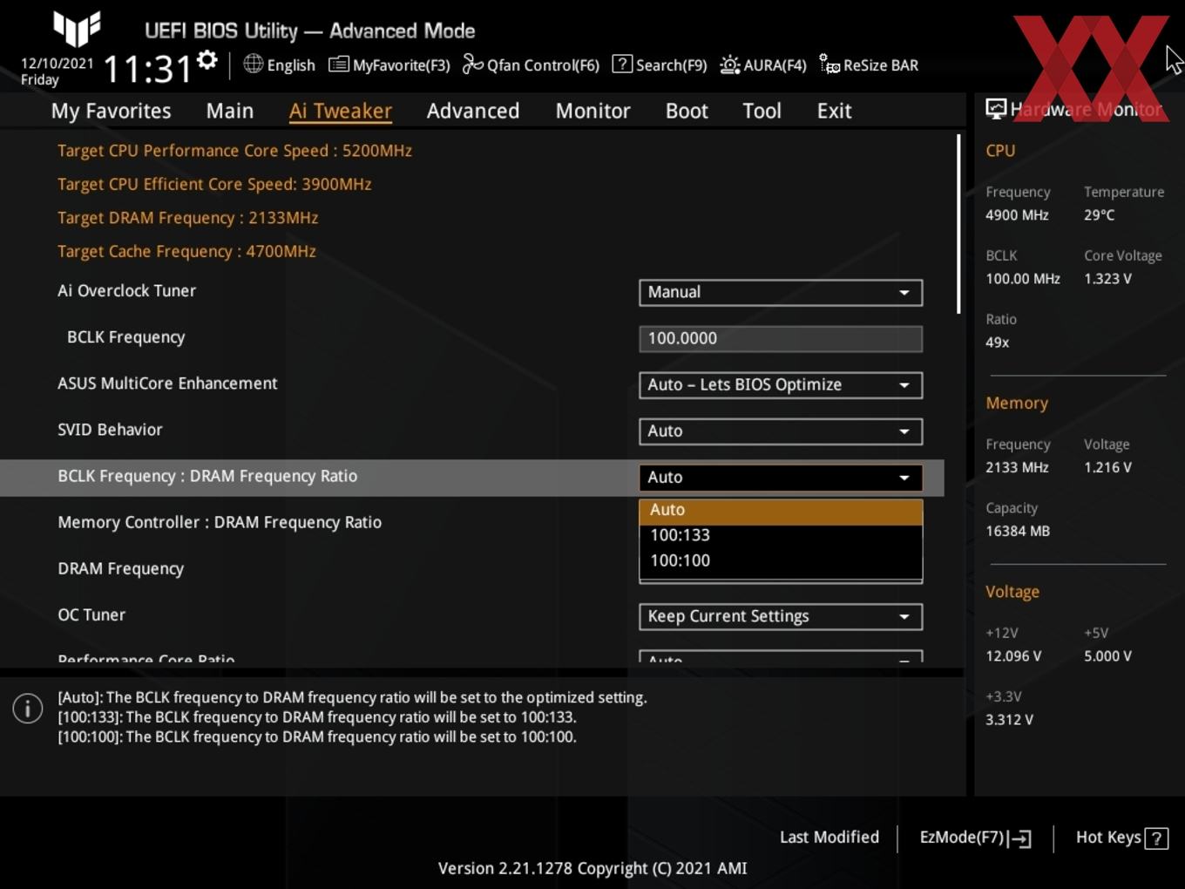Collapse BCLK Frequency : DRAM Frequency Ratio dropdown
This screenshot has width=1185, height=889.
(x=781, y=477)
